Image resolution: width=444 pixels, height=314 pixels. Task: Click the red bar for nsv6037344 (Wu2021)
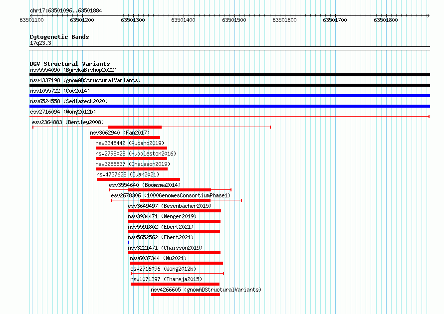(x=177, y=263)
